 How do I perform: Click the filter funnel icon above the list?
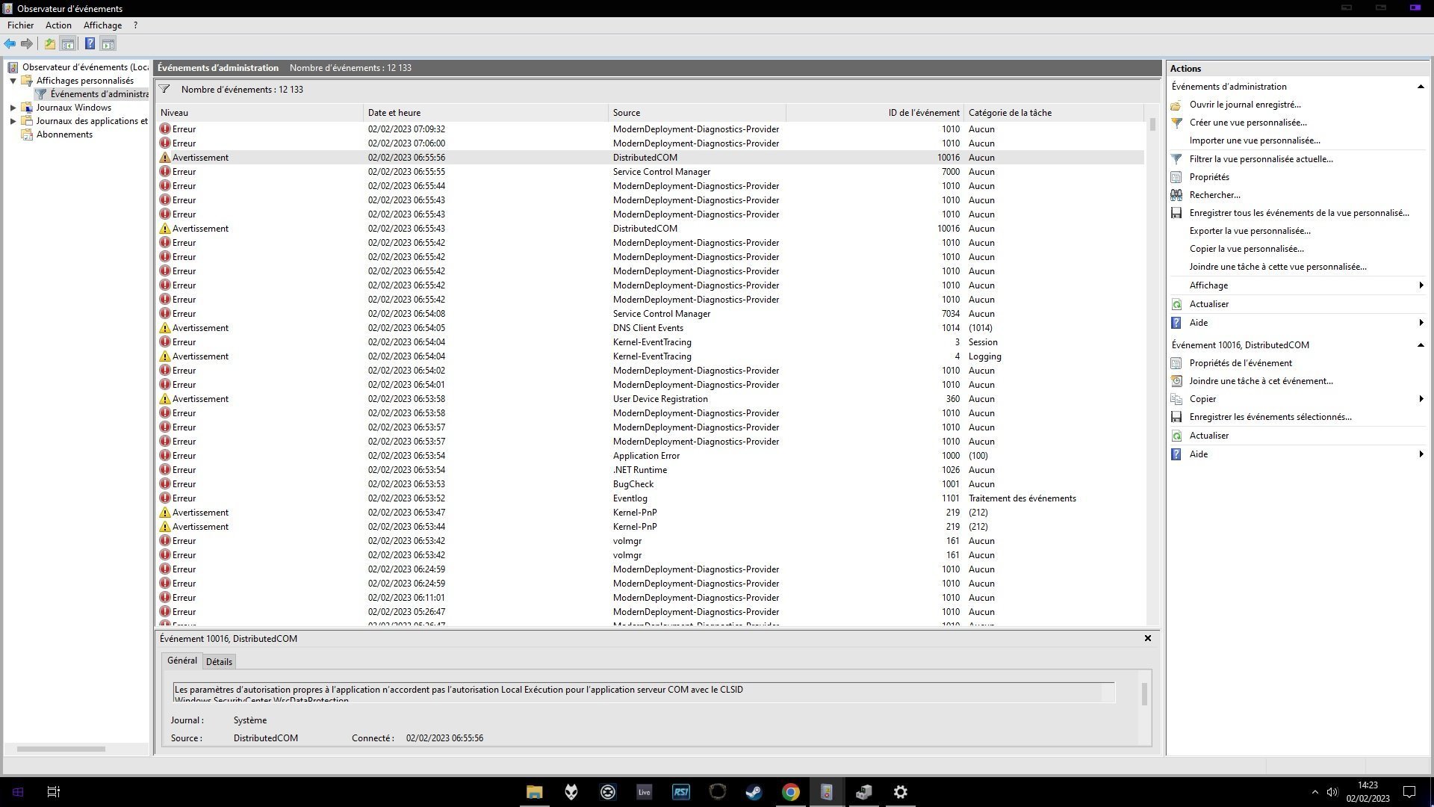pyautogui.click(x=164, y=89)
